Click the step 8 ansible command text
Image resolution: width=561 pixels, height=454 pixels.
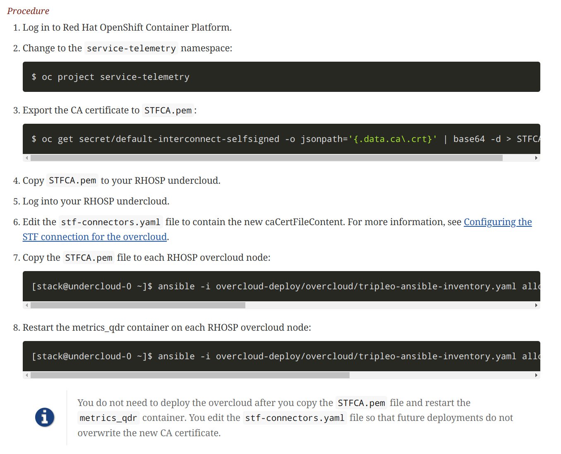pyautogui.click(x=285, y=356)
